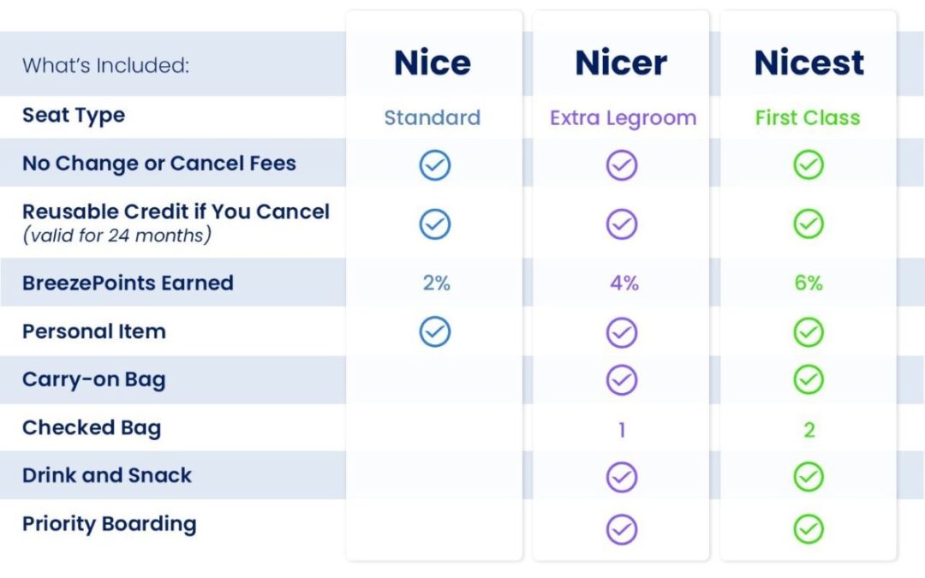Choose the Nicest fare heading
The image size is (925, 578).
(809, 63)
